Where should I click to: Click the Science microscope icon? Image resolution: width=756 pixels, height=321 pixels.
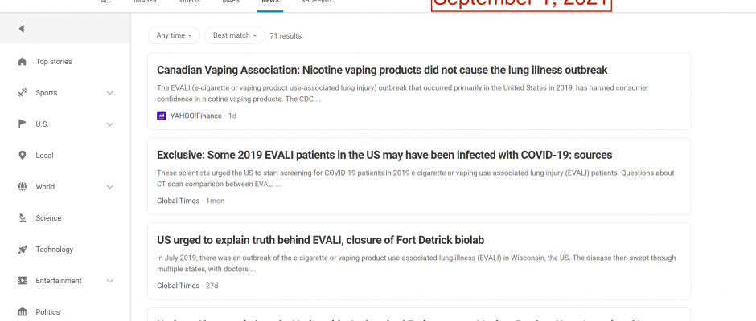click(23, 218)
